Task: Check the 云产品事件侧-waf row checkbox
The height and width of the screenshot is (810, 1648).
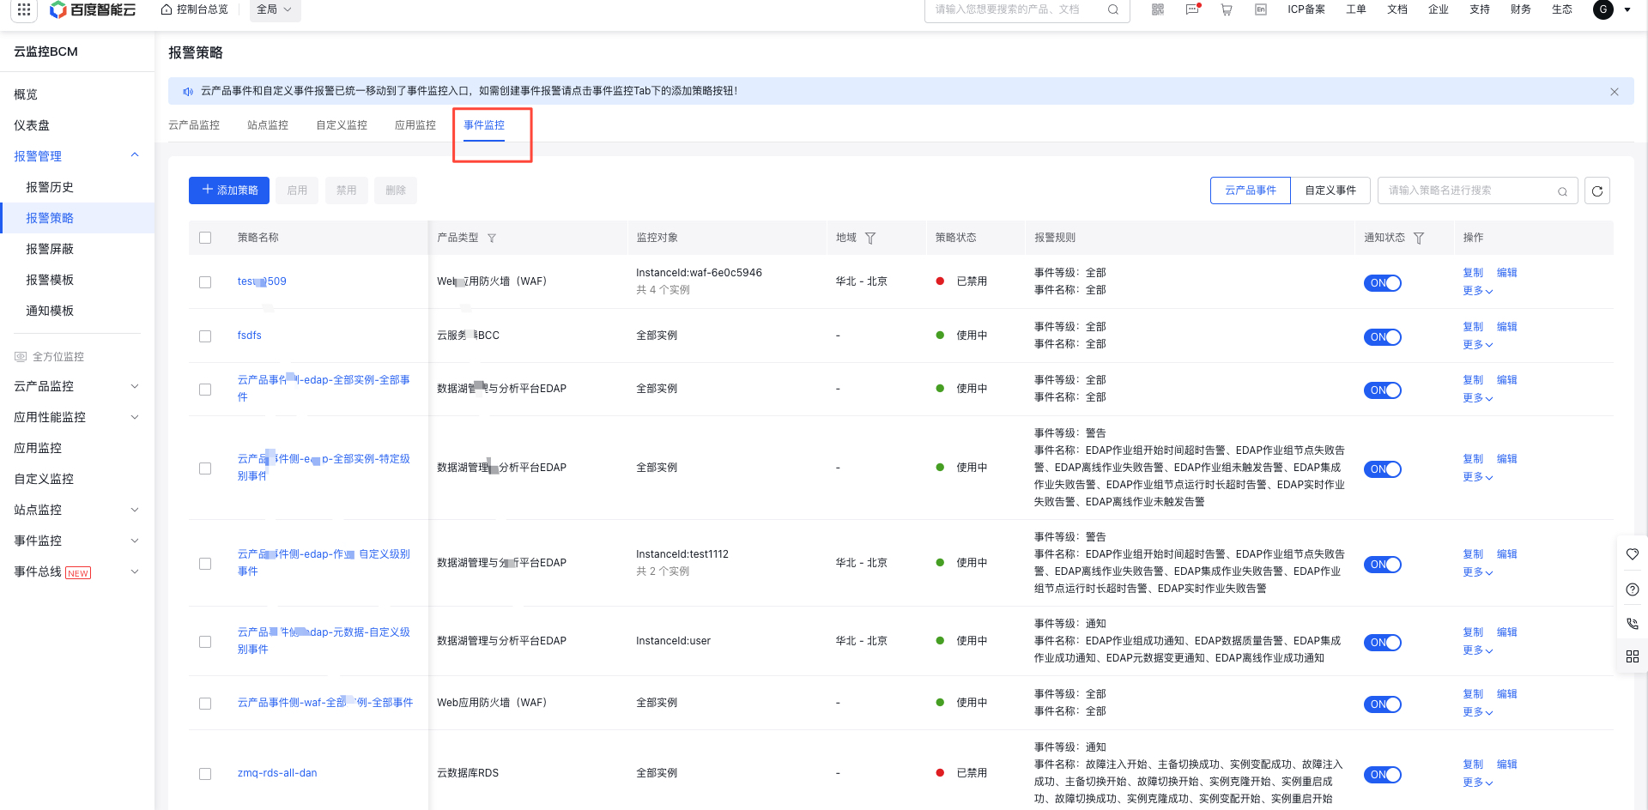Action: tap(205, 704)
